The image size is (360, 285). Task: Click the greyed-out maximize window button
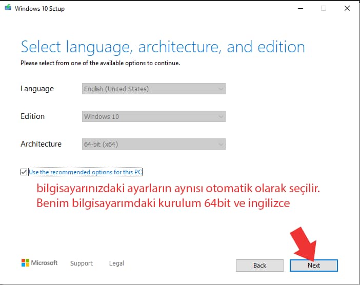(x=323, y=9)
